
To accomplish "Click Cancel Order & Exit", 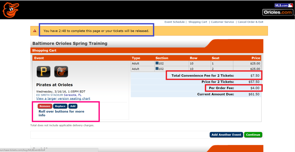I will coord(250,22).
